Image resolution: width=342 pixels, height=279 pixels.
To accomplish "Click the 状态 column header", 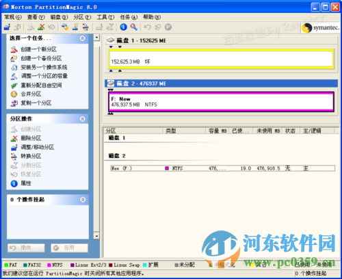I will [291, 131].
